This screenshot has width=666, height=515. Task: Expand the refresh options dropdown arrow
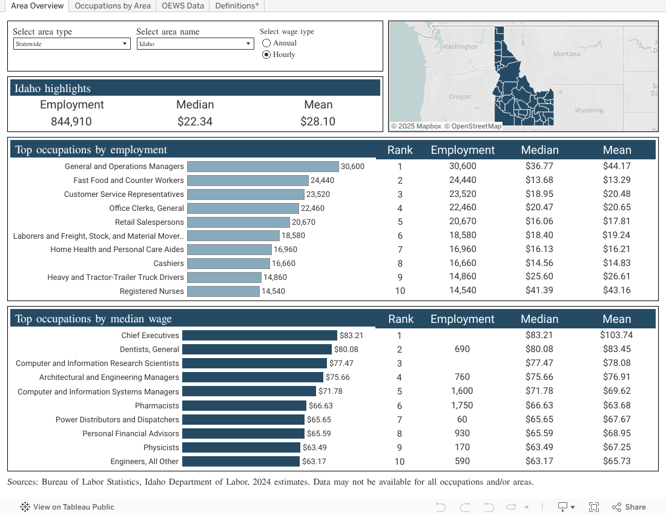pos(527,507)
